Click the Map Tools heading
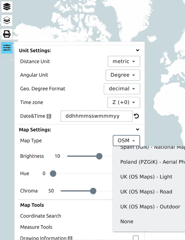 [x=32, y=205]
